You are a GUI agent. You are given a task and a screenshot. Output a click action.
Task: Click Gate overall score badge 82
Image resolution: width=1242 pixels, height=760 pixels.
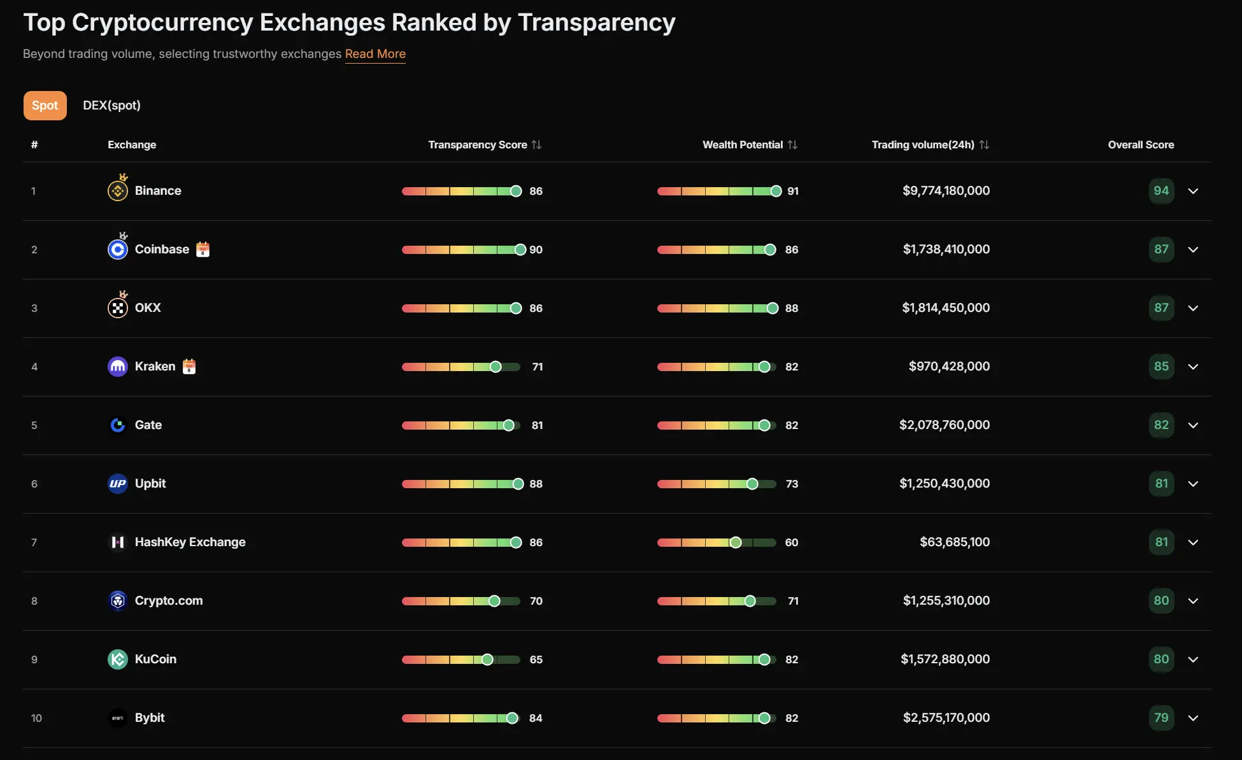(1161, 425)
